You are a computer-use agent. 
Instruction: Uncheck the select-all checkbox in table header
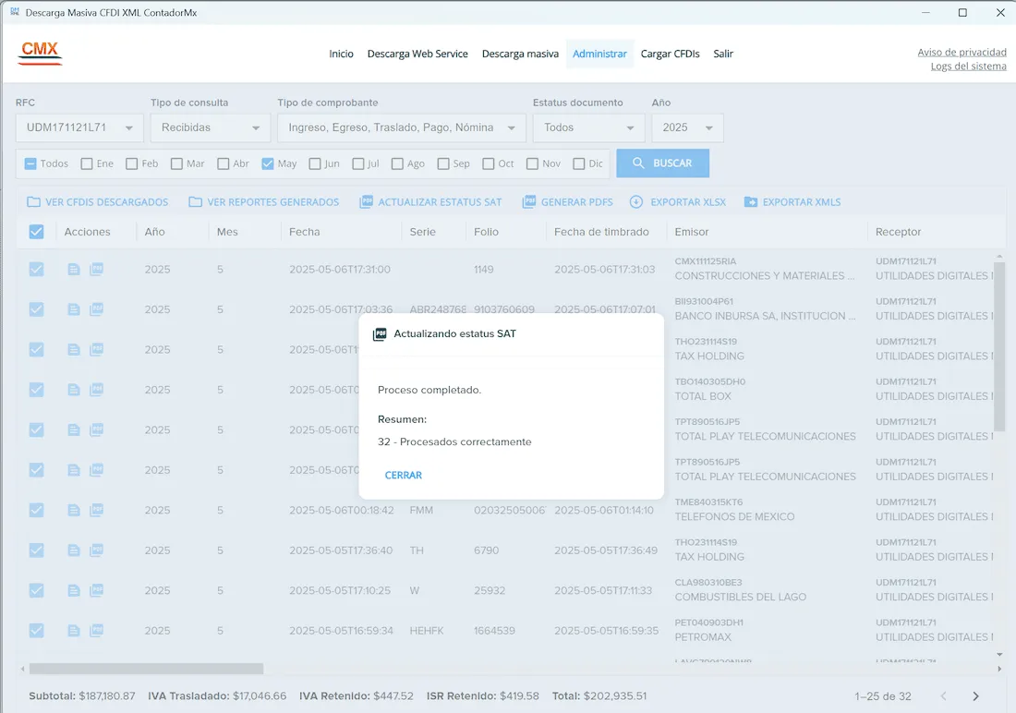point(36,232)
